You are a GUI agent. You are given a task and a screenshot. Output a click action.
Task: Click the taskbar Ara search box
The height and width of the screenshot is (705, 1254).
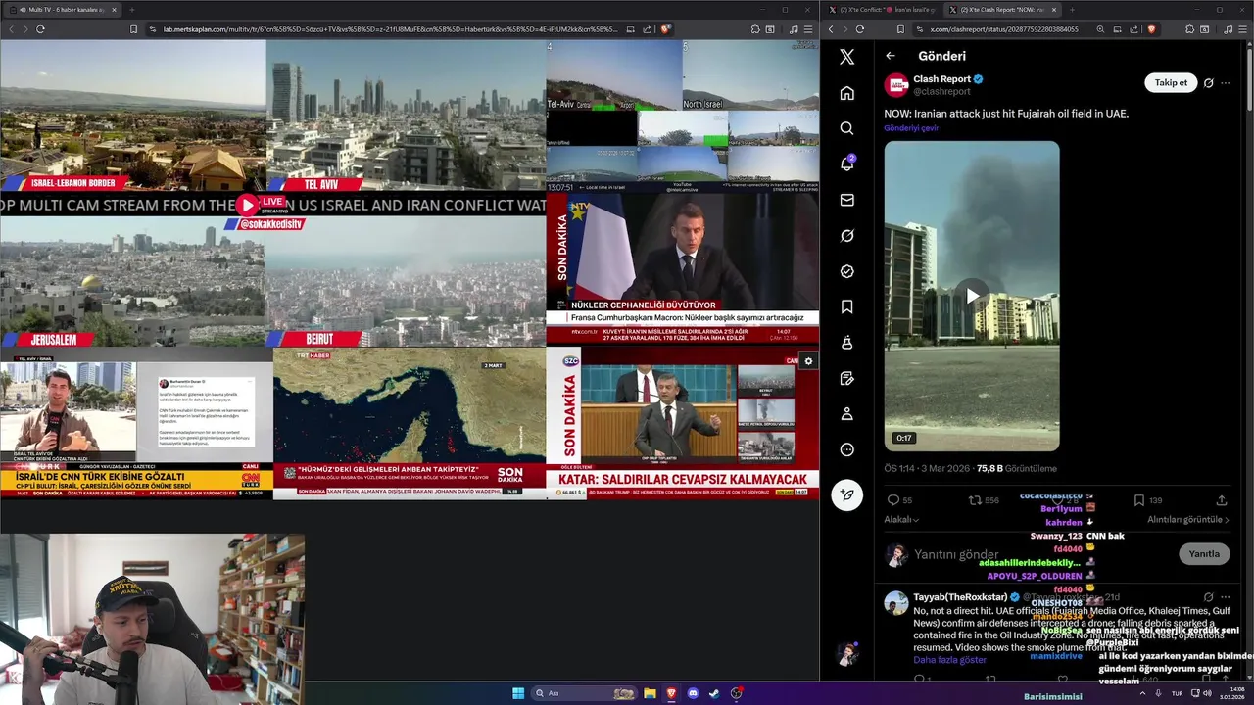pos(584,693)
